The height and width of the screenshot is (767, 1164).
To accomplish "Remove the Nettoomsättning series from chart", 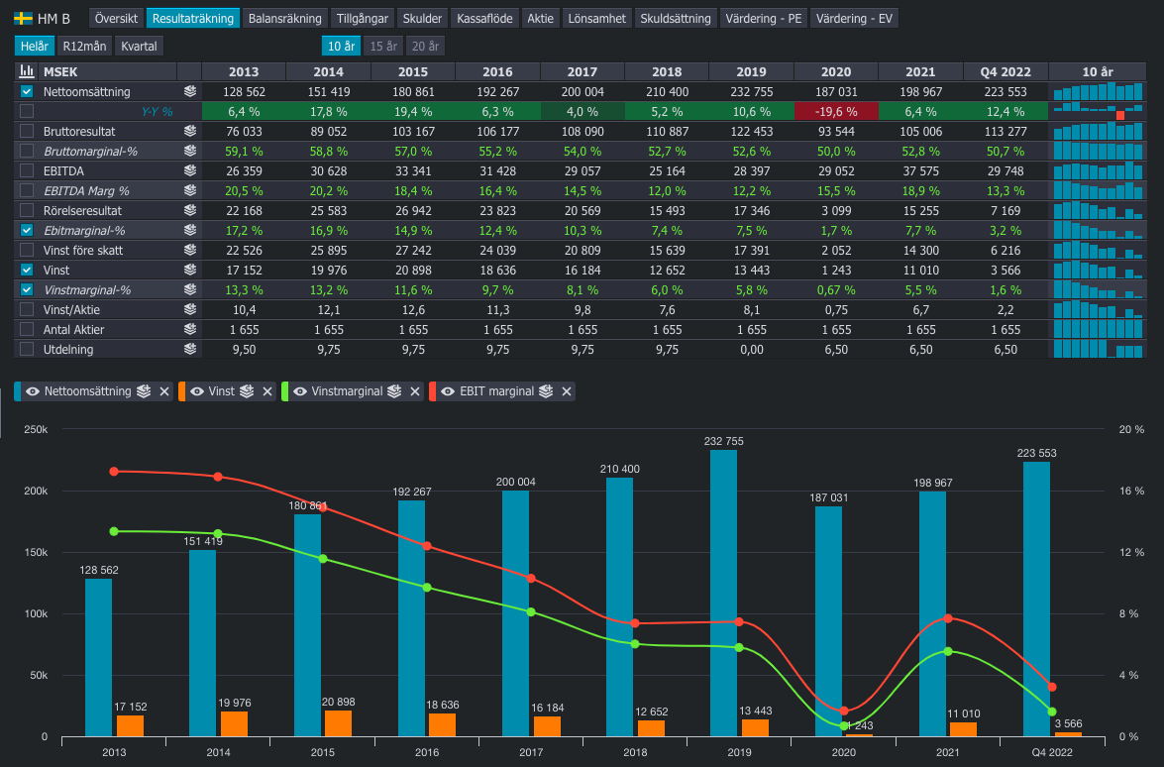I will click(x=164, y=391).
